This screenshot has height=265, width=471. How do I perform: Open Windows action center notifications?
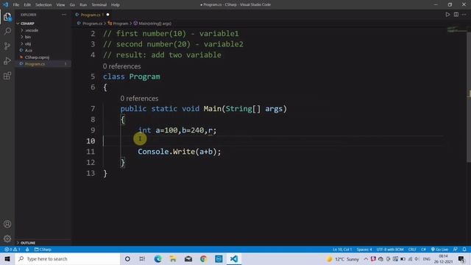pyautogui.click(x=461, y=258)
